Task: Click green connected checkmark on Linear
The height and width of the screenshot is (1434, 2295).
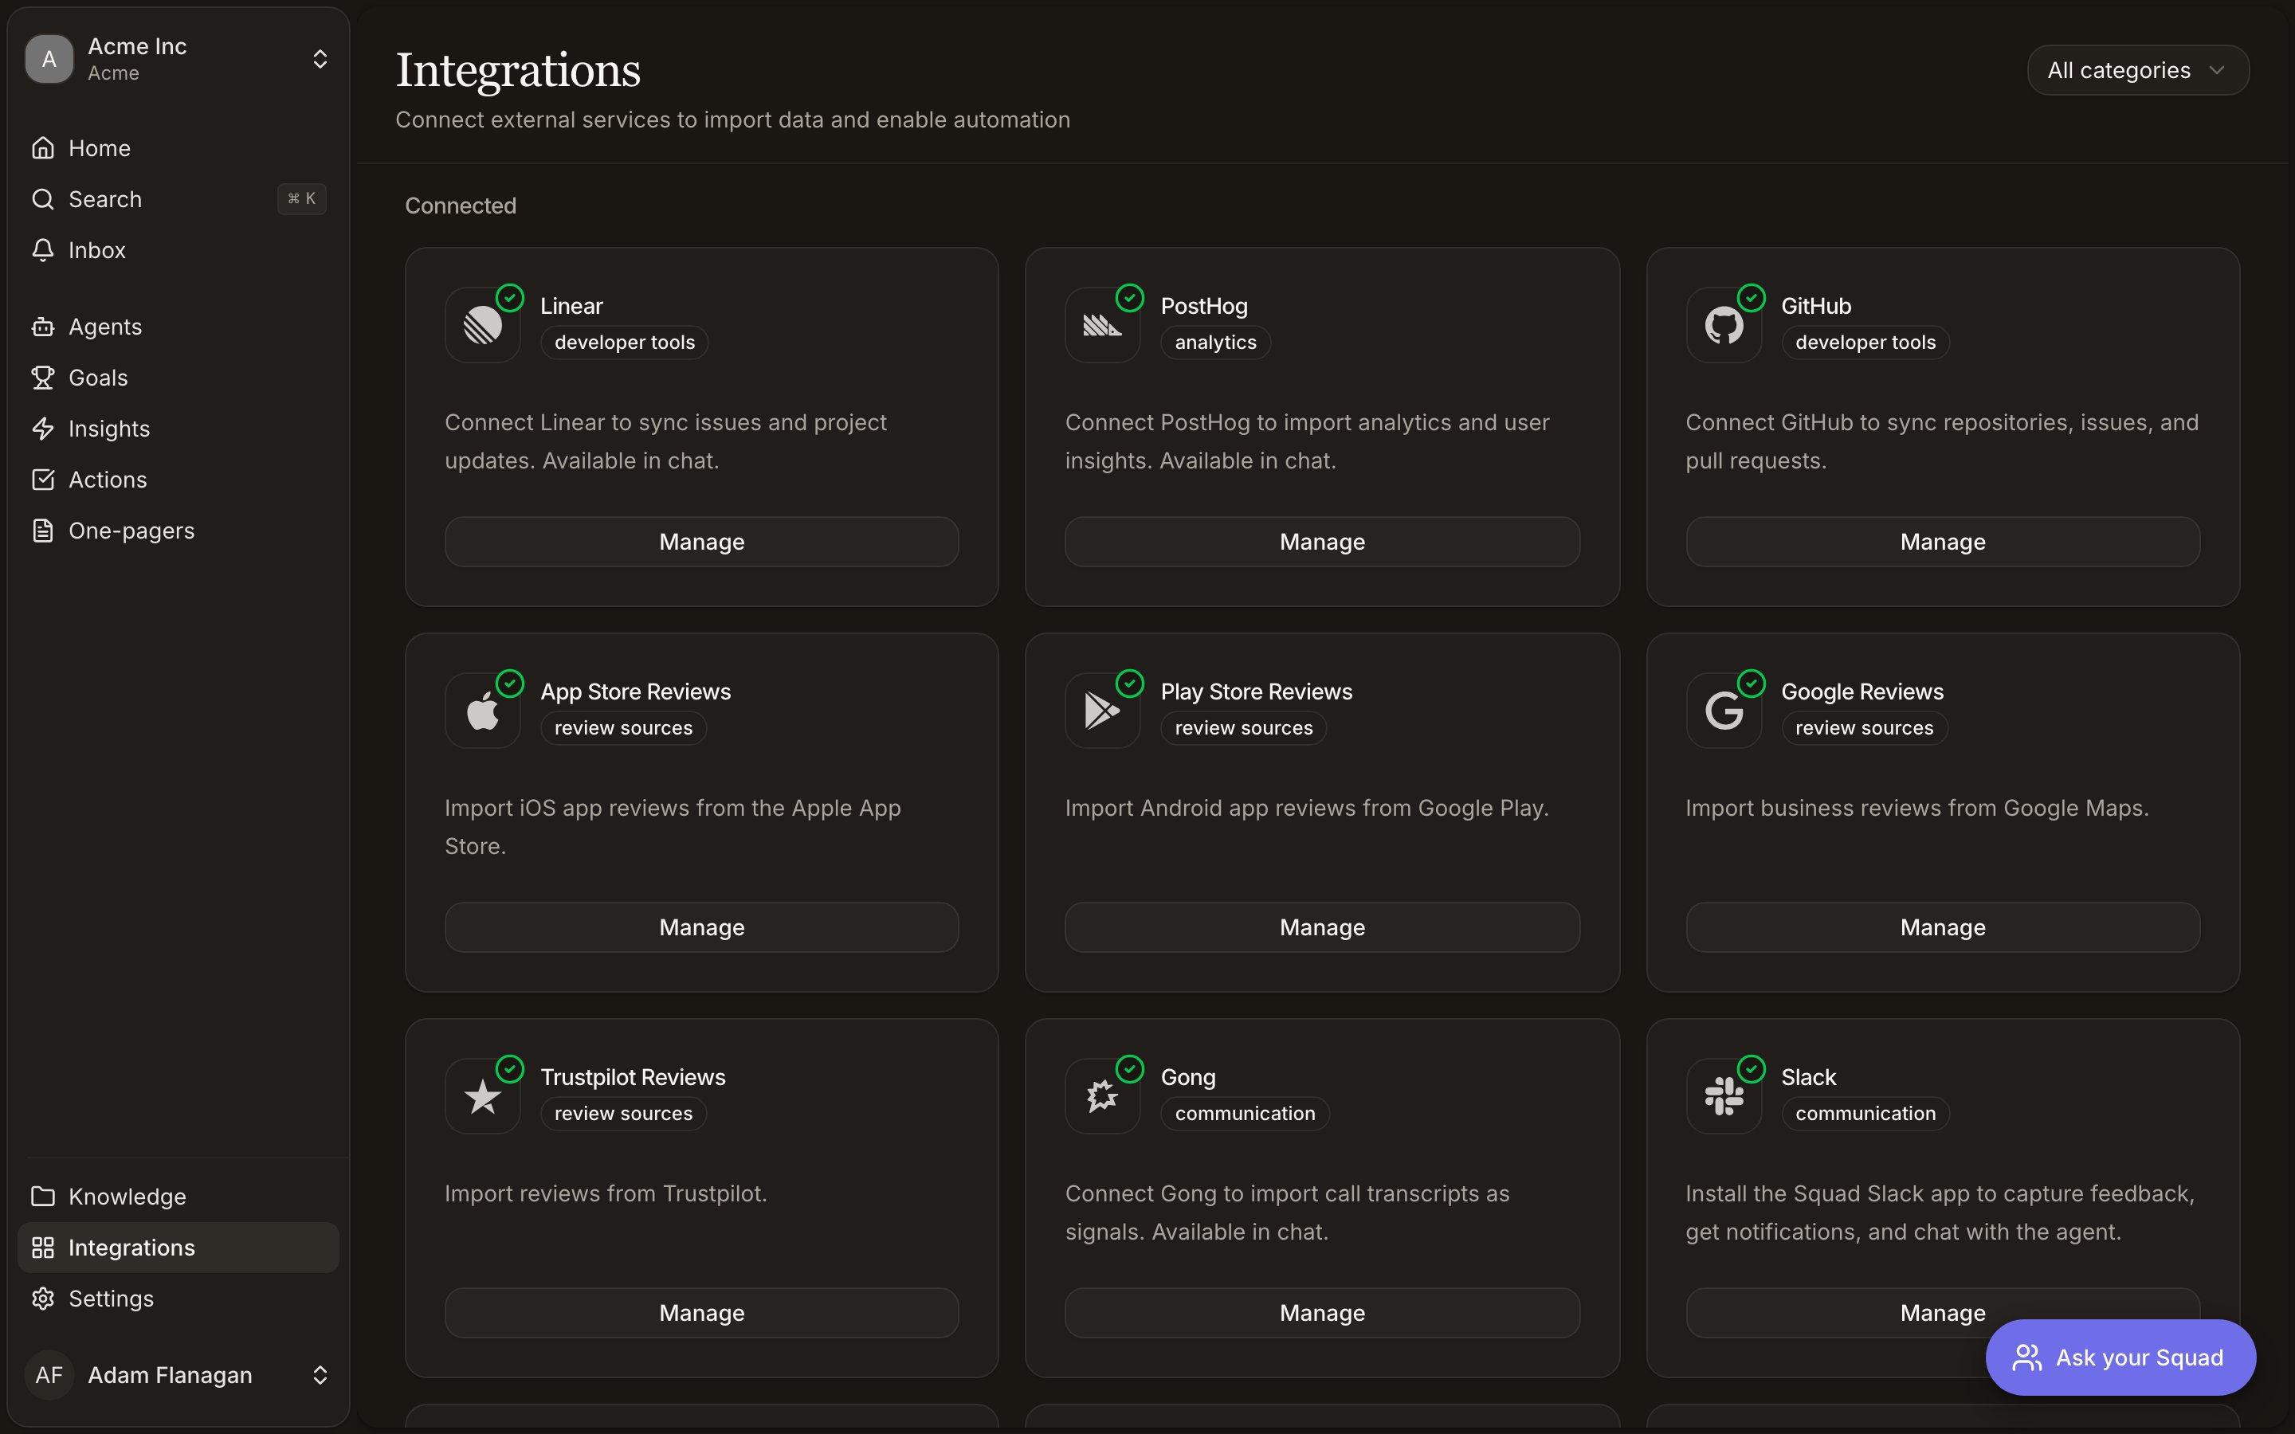Action: (510, 298)
